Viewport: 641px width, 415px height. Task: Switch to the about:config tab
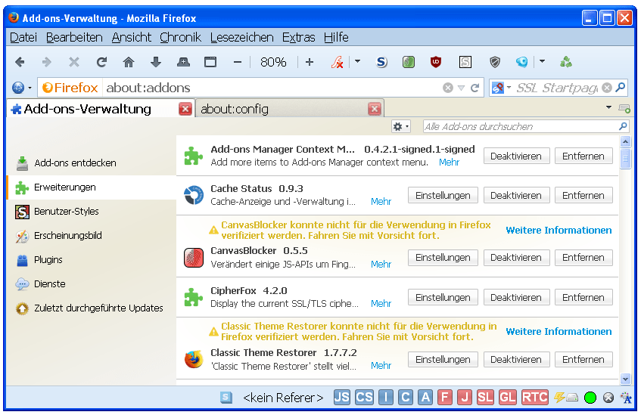[283, 109]
